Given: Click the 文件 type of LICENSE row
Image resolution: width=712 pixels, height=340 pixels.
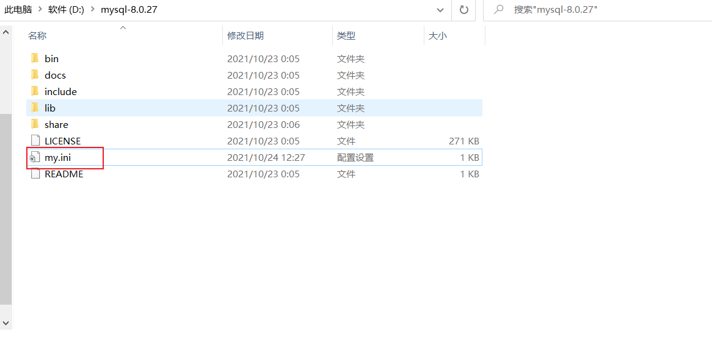Looking at the screenshot, I should click(x=346, y=141).
